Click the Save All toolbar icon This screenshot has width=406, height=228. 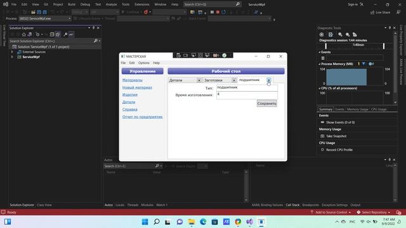click(x=44, y=12)
